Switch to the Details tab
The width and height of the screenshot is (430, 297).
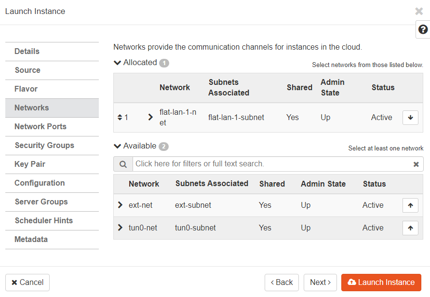tap(27, 51)
